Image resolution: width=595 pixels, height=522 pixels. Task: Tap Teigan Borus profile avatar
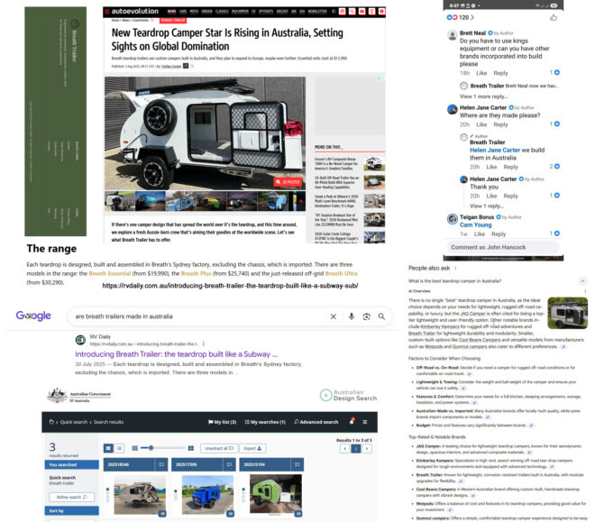452,219
